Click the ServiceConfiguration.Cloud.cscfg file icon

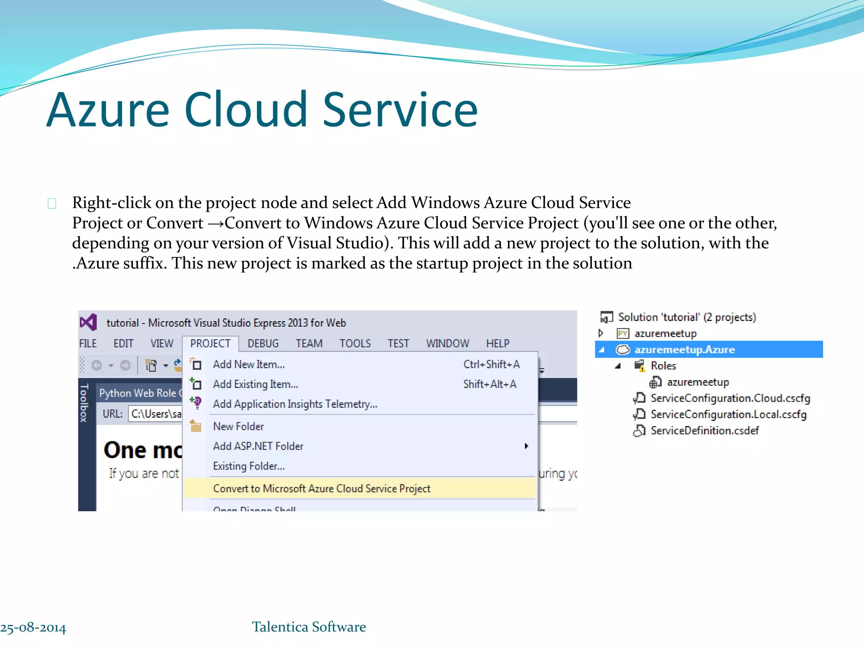[x=639, y=398]
